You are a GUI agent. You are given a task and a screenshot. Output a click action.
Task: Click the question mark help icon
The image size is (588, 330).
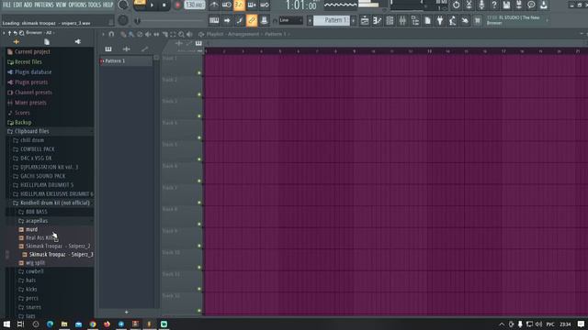pos(494,5)
